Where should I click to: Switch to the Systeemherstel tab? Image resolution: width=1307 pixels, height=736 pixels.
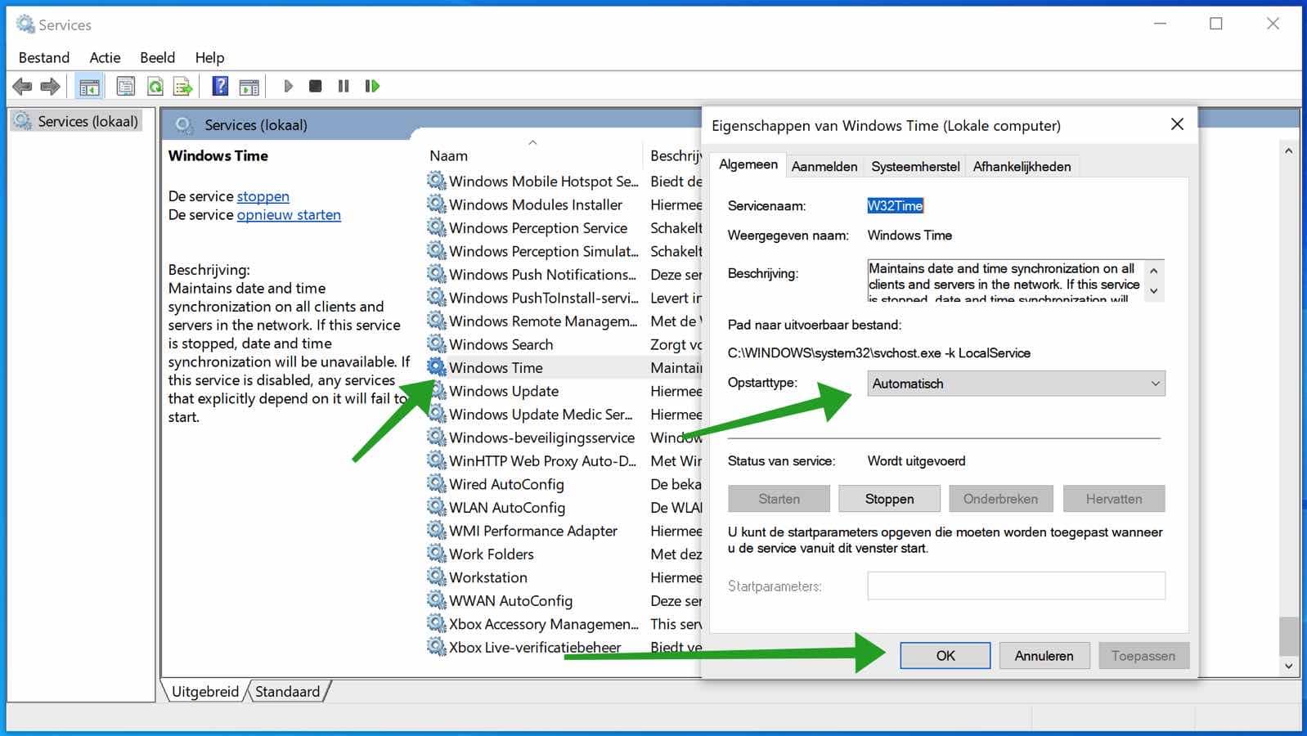coord(915,166)
